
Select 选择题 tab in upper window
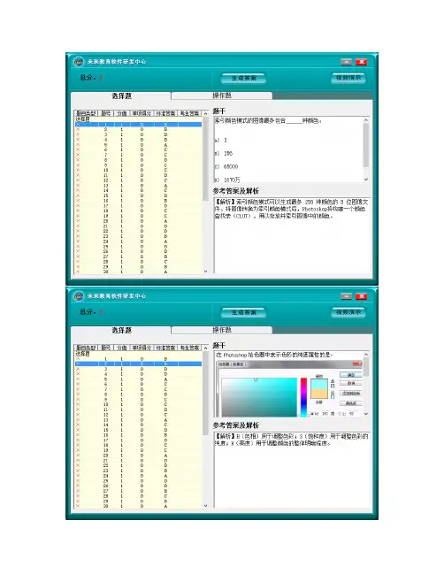tap(121, 96)
